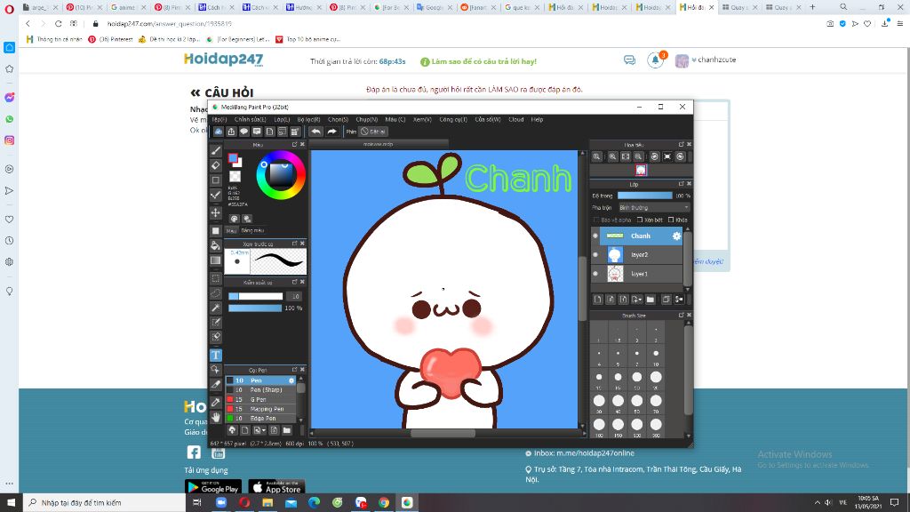
Task: Select the Eyedropper tool
Action: click(215, 403)
